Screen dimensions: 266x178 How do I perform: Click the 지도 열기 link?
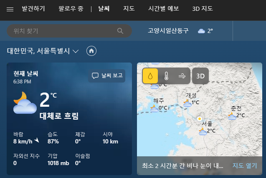click(x=245, y=165)
